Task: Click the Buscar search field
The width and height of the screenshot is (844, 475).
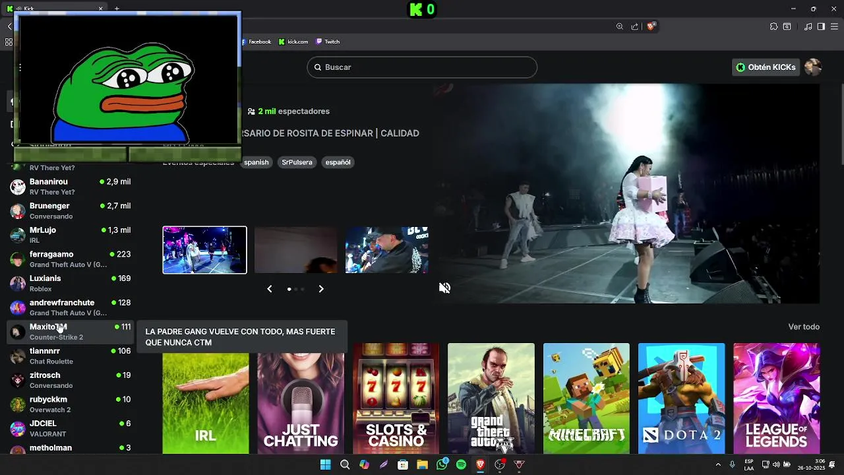Action: [422, 67]
